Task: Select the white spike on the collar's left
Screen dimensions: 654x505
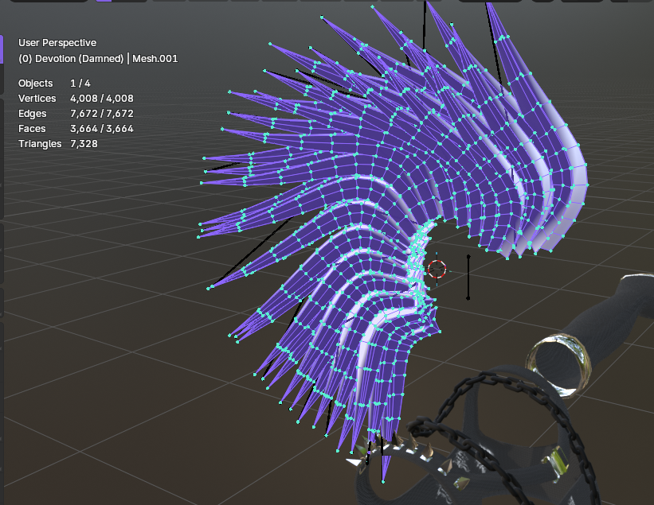Action: (354, 460)
